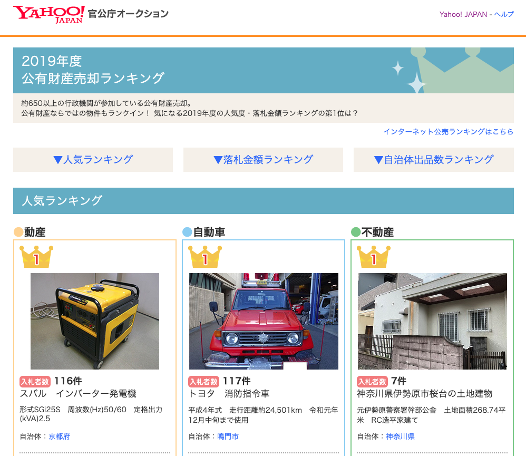
Task: Click the Yahoo! JAPAN logo
Action: pos(49,14)
